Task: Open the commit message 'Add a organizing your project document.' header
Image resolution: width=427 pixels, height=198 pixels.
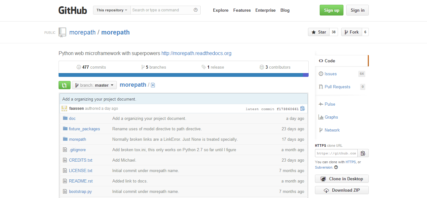Action: click(x=99, y=99)
